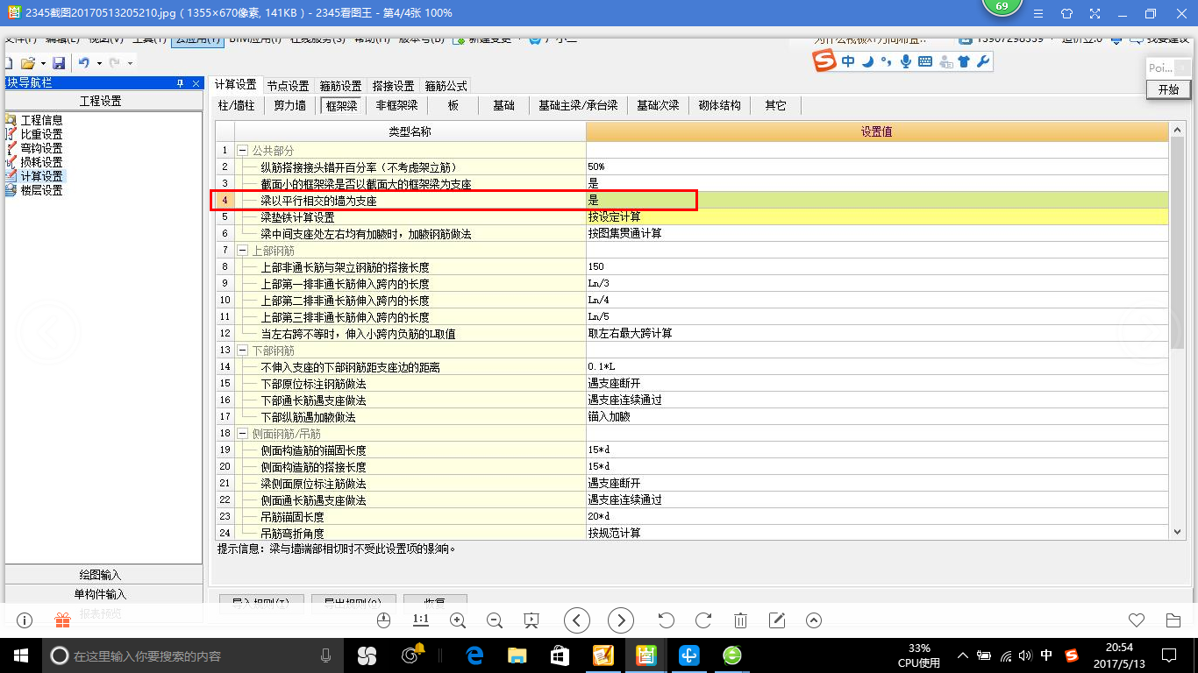1198x673 pixels.
Task: Click the 是 value for 梁以平行相交的墙为支座
Action: pos(877,200)
